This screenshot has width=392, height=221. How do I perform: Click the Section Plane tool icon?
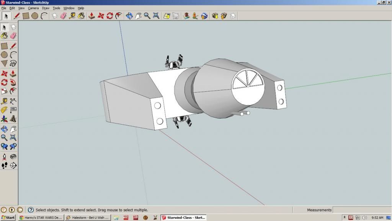tap(13, 166)
